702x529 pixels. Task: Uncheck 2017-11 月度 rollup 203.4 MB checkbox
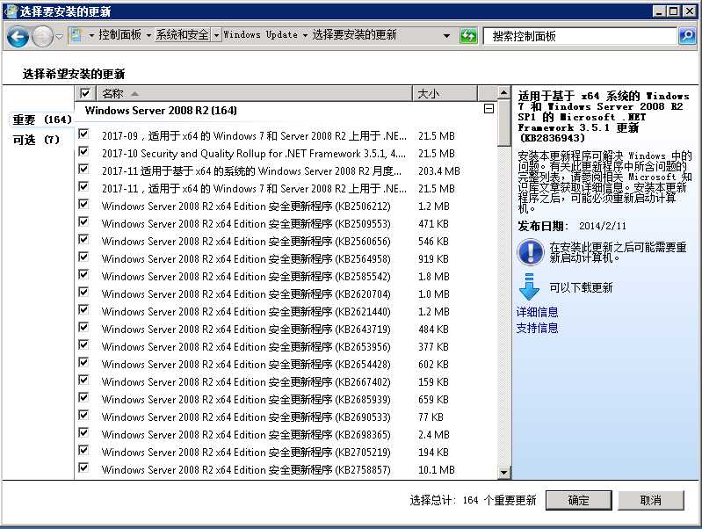click(83, 169)
